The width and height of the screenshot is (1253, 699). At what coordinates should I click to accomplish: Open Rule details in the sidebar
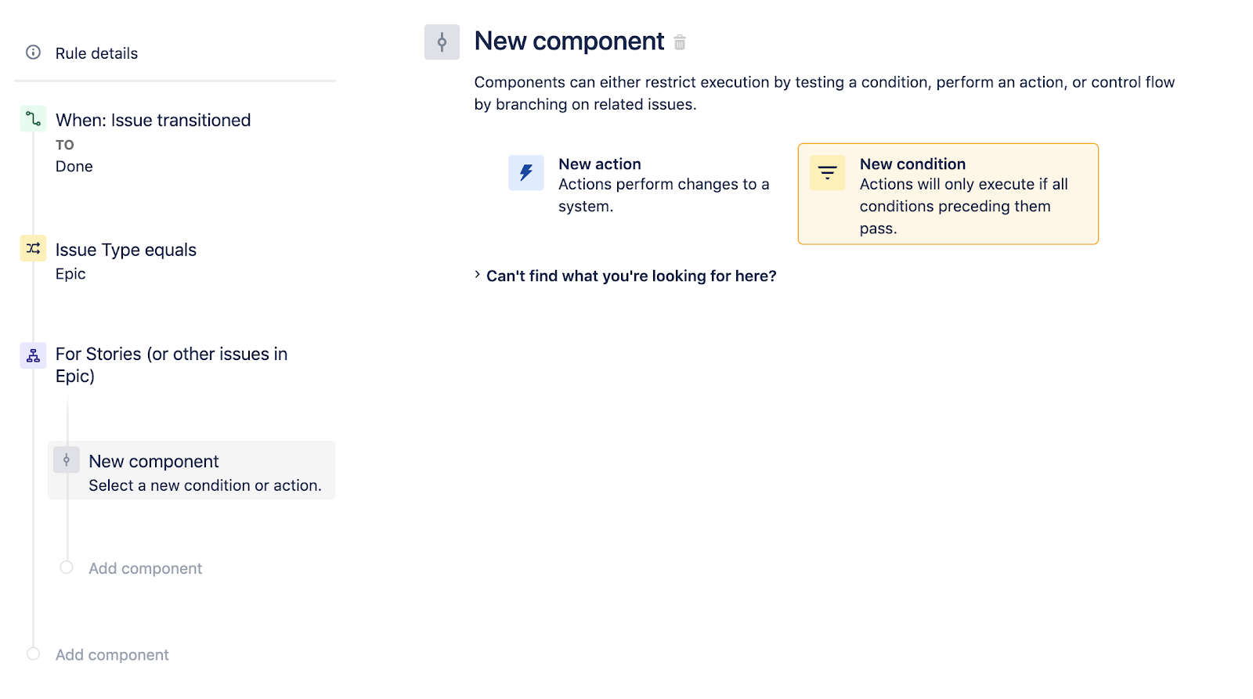tap(96, 52)
